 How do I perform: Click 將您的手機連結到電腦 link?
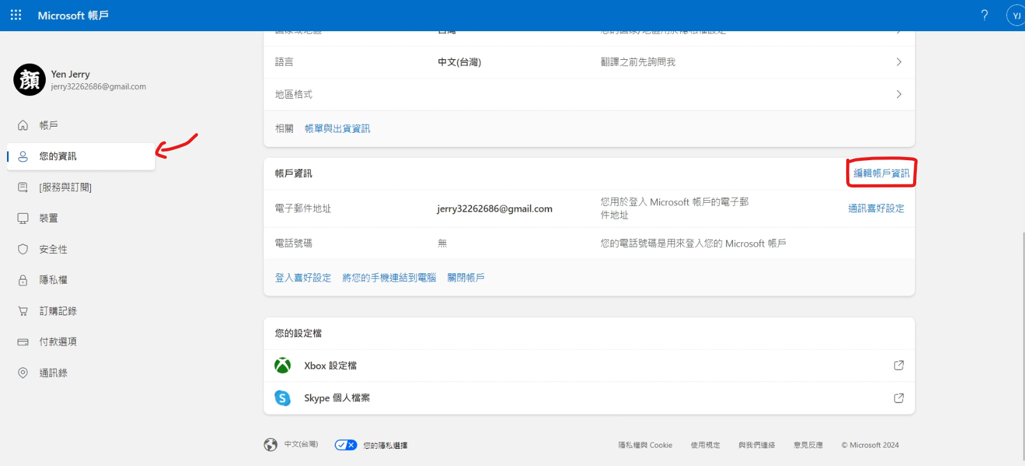389,278
